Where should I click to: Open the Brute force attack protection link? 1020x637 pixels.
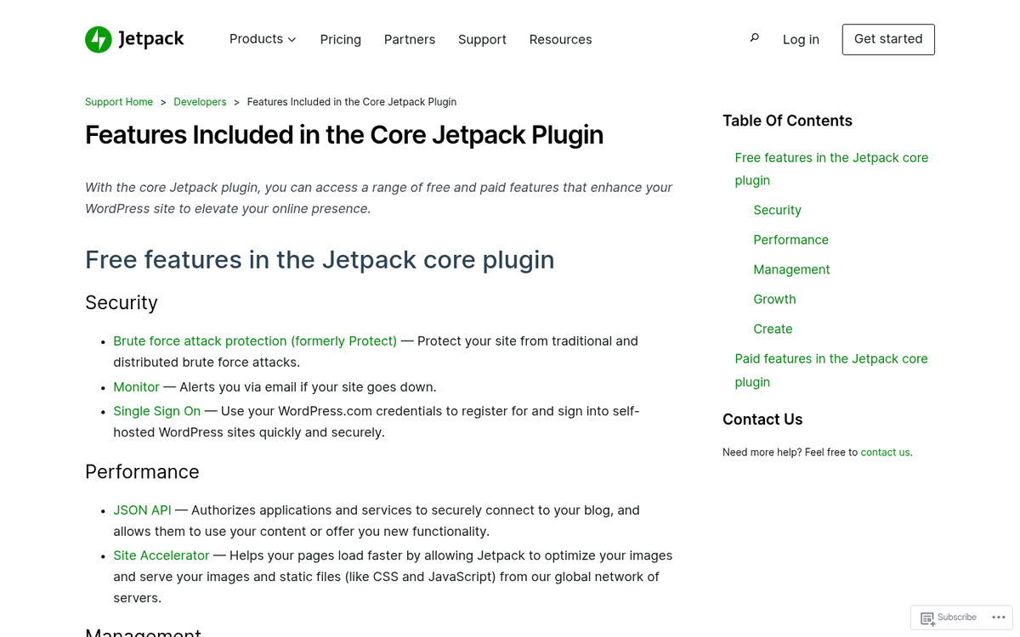255,341
